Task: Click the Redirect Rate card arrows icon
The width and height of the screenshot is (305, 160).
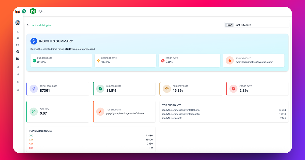Action: click(167, 89)
